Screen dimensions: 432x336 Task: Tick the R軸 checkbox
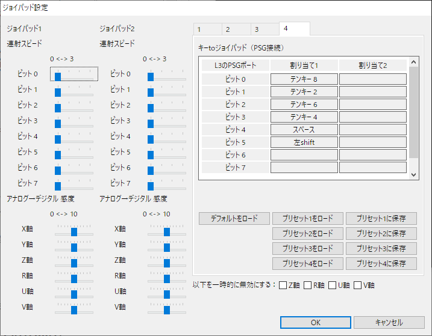(x=308, y=285)
